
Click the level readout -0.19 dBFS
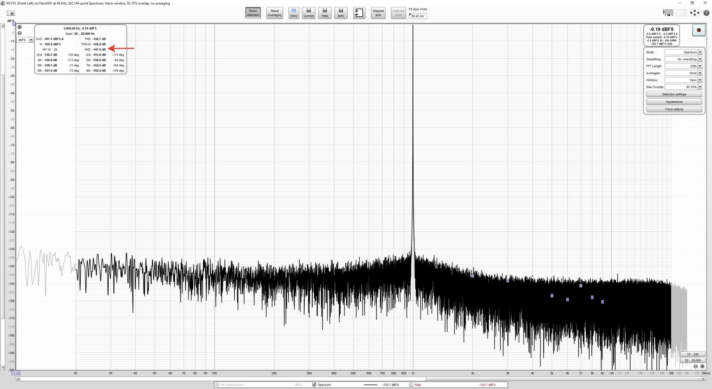click(661, 29)
